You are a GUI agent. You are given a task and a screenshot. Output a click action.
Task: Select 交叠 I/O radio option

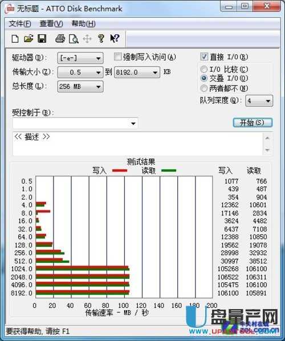(x=203, y=78)
